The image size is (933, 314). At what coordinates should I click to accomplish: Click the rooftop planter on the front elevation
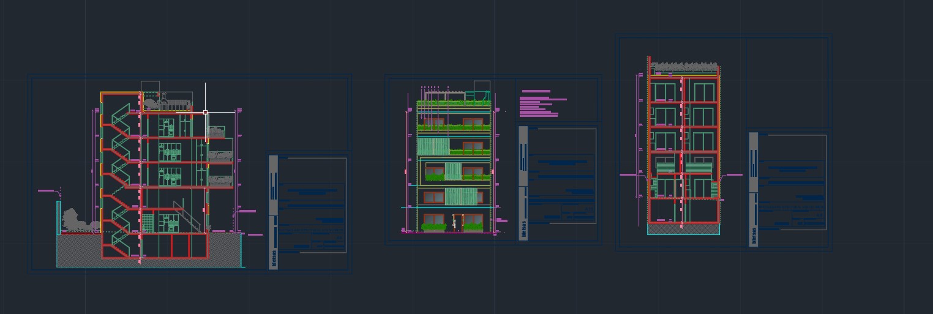[454, 103]
